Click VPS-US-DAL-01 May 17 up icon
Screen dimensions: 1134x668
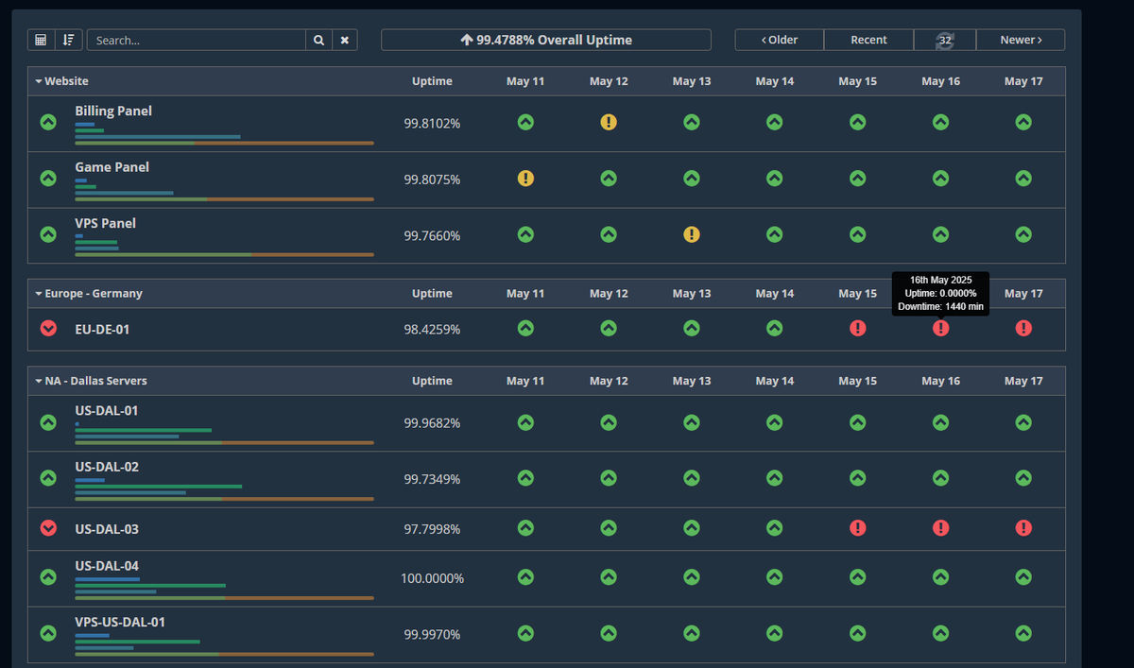pyautogui.click(x=1023, y=633)
